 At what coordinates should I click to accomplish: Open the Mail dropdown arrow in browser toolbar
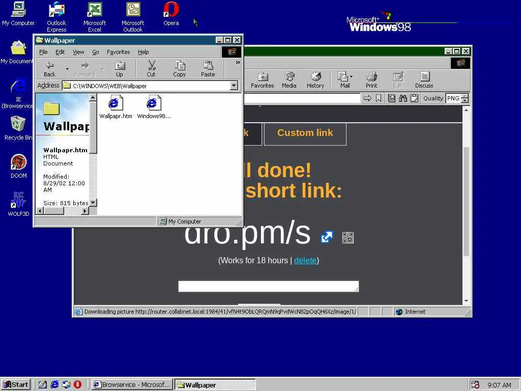(352, 76)
